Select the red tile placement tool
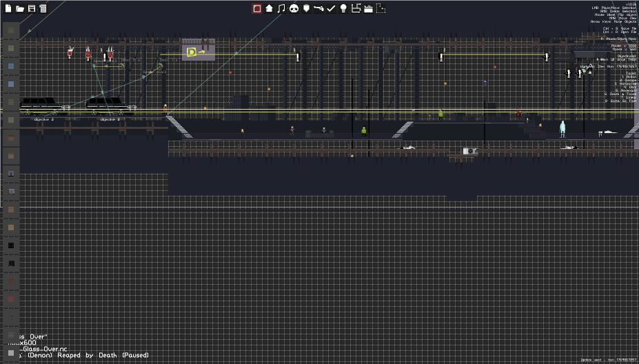Screen dimensions: 639x364 [x=256, y=8]
